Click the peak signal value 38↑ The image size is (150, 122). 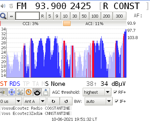[92, 84]
